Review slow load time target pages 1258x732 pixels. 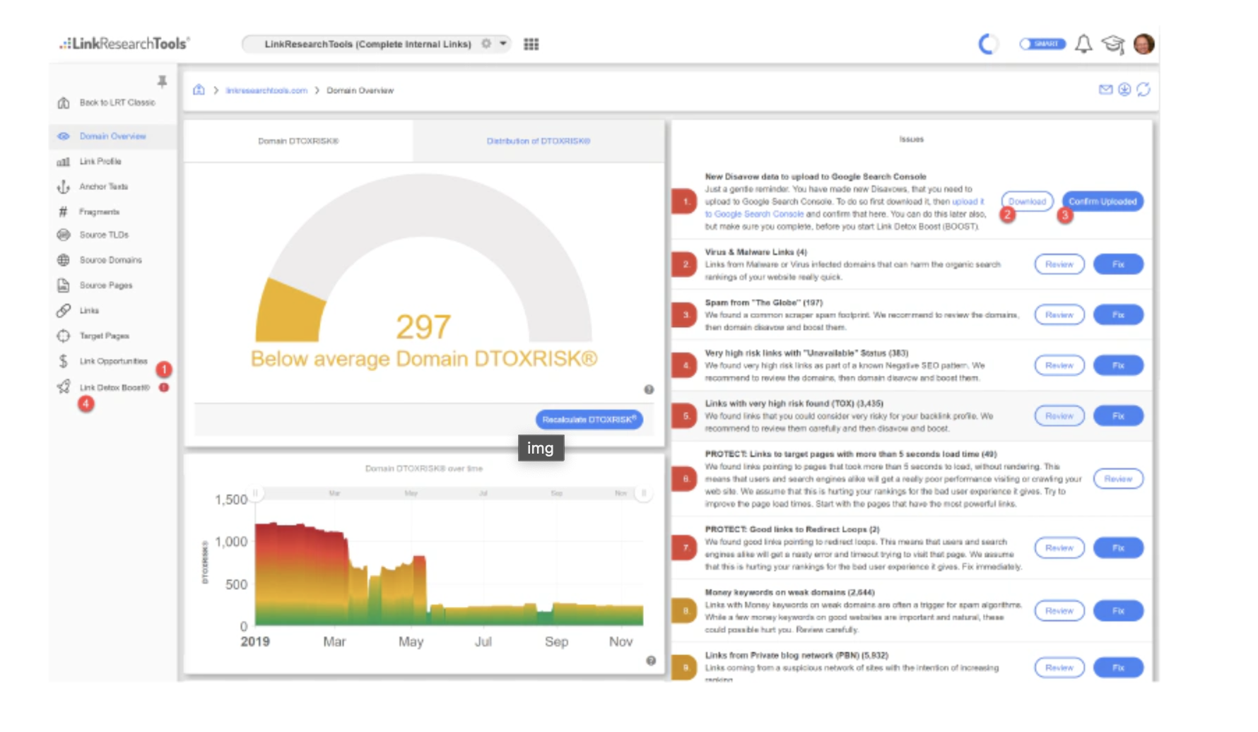pyautogui.click(x=1118, y=478)
